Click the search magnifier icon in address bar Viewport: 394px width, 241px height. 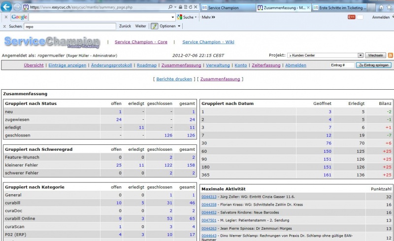click(x=170, y=7)
